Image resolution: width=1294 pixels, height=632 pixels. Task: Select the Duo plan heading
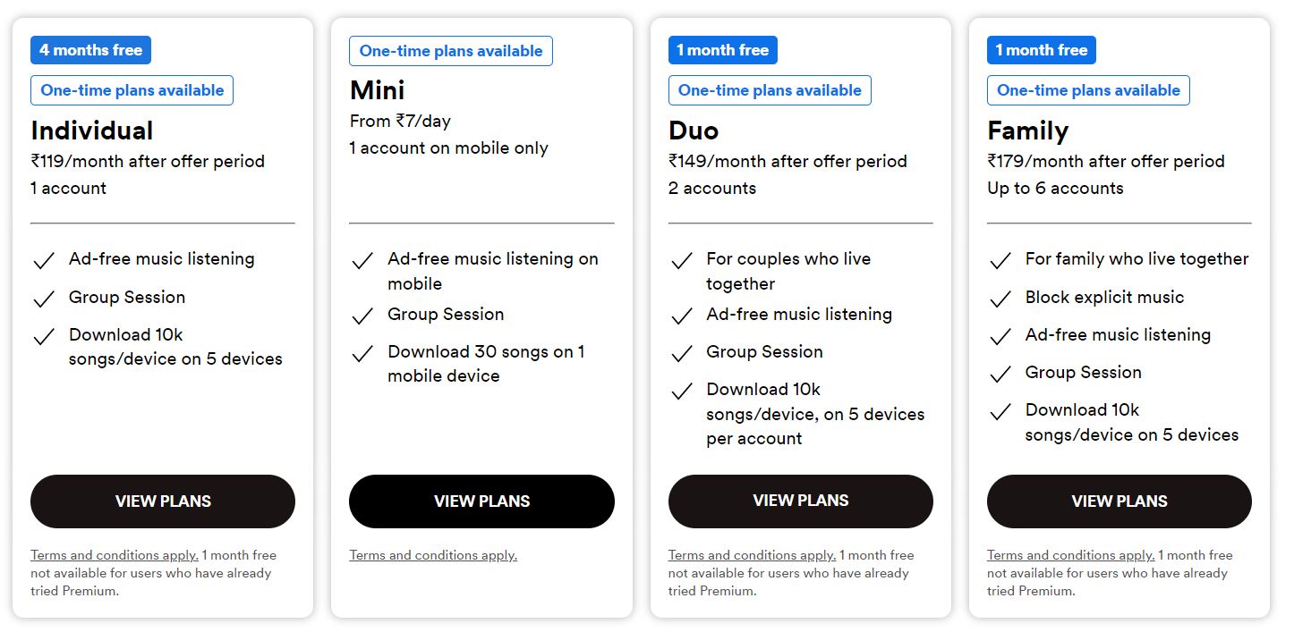coord(694,131)
